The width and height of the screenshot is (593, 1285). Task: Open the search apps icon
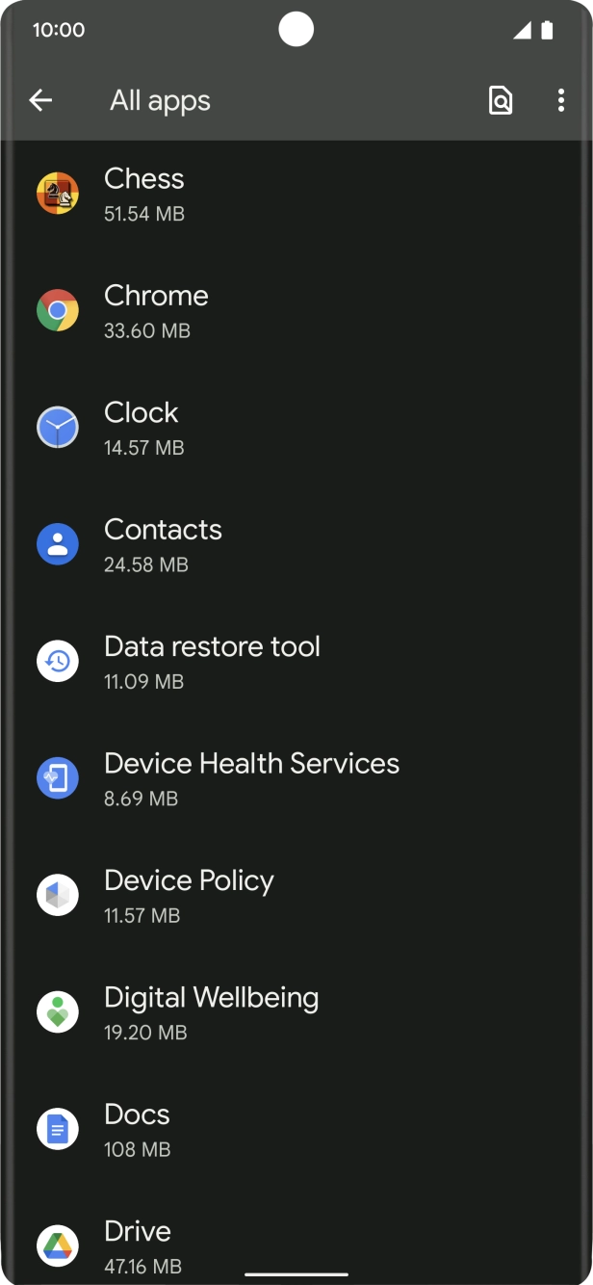[501, 100]
